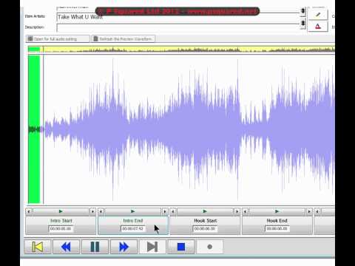355x266 pixels.
Task: Click the Intro End time field
Action: (x=133, y=229)
